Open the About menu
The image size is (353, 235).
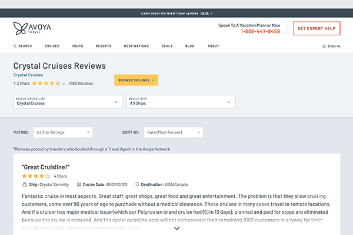(x=214, y=46)
